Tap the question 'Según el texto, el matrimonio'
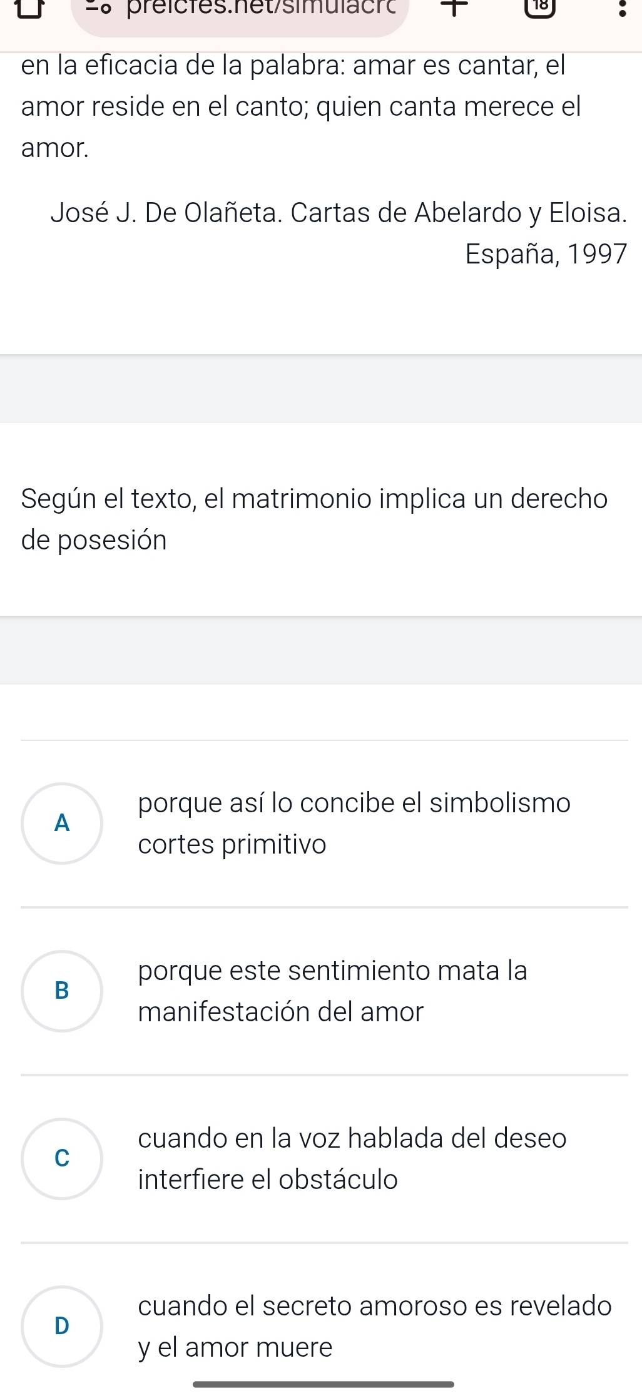Image resolution: width=642 pixels, height=1398 pixels. point(314,499)
